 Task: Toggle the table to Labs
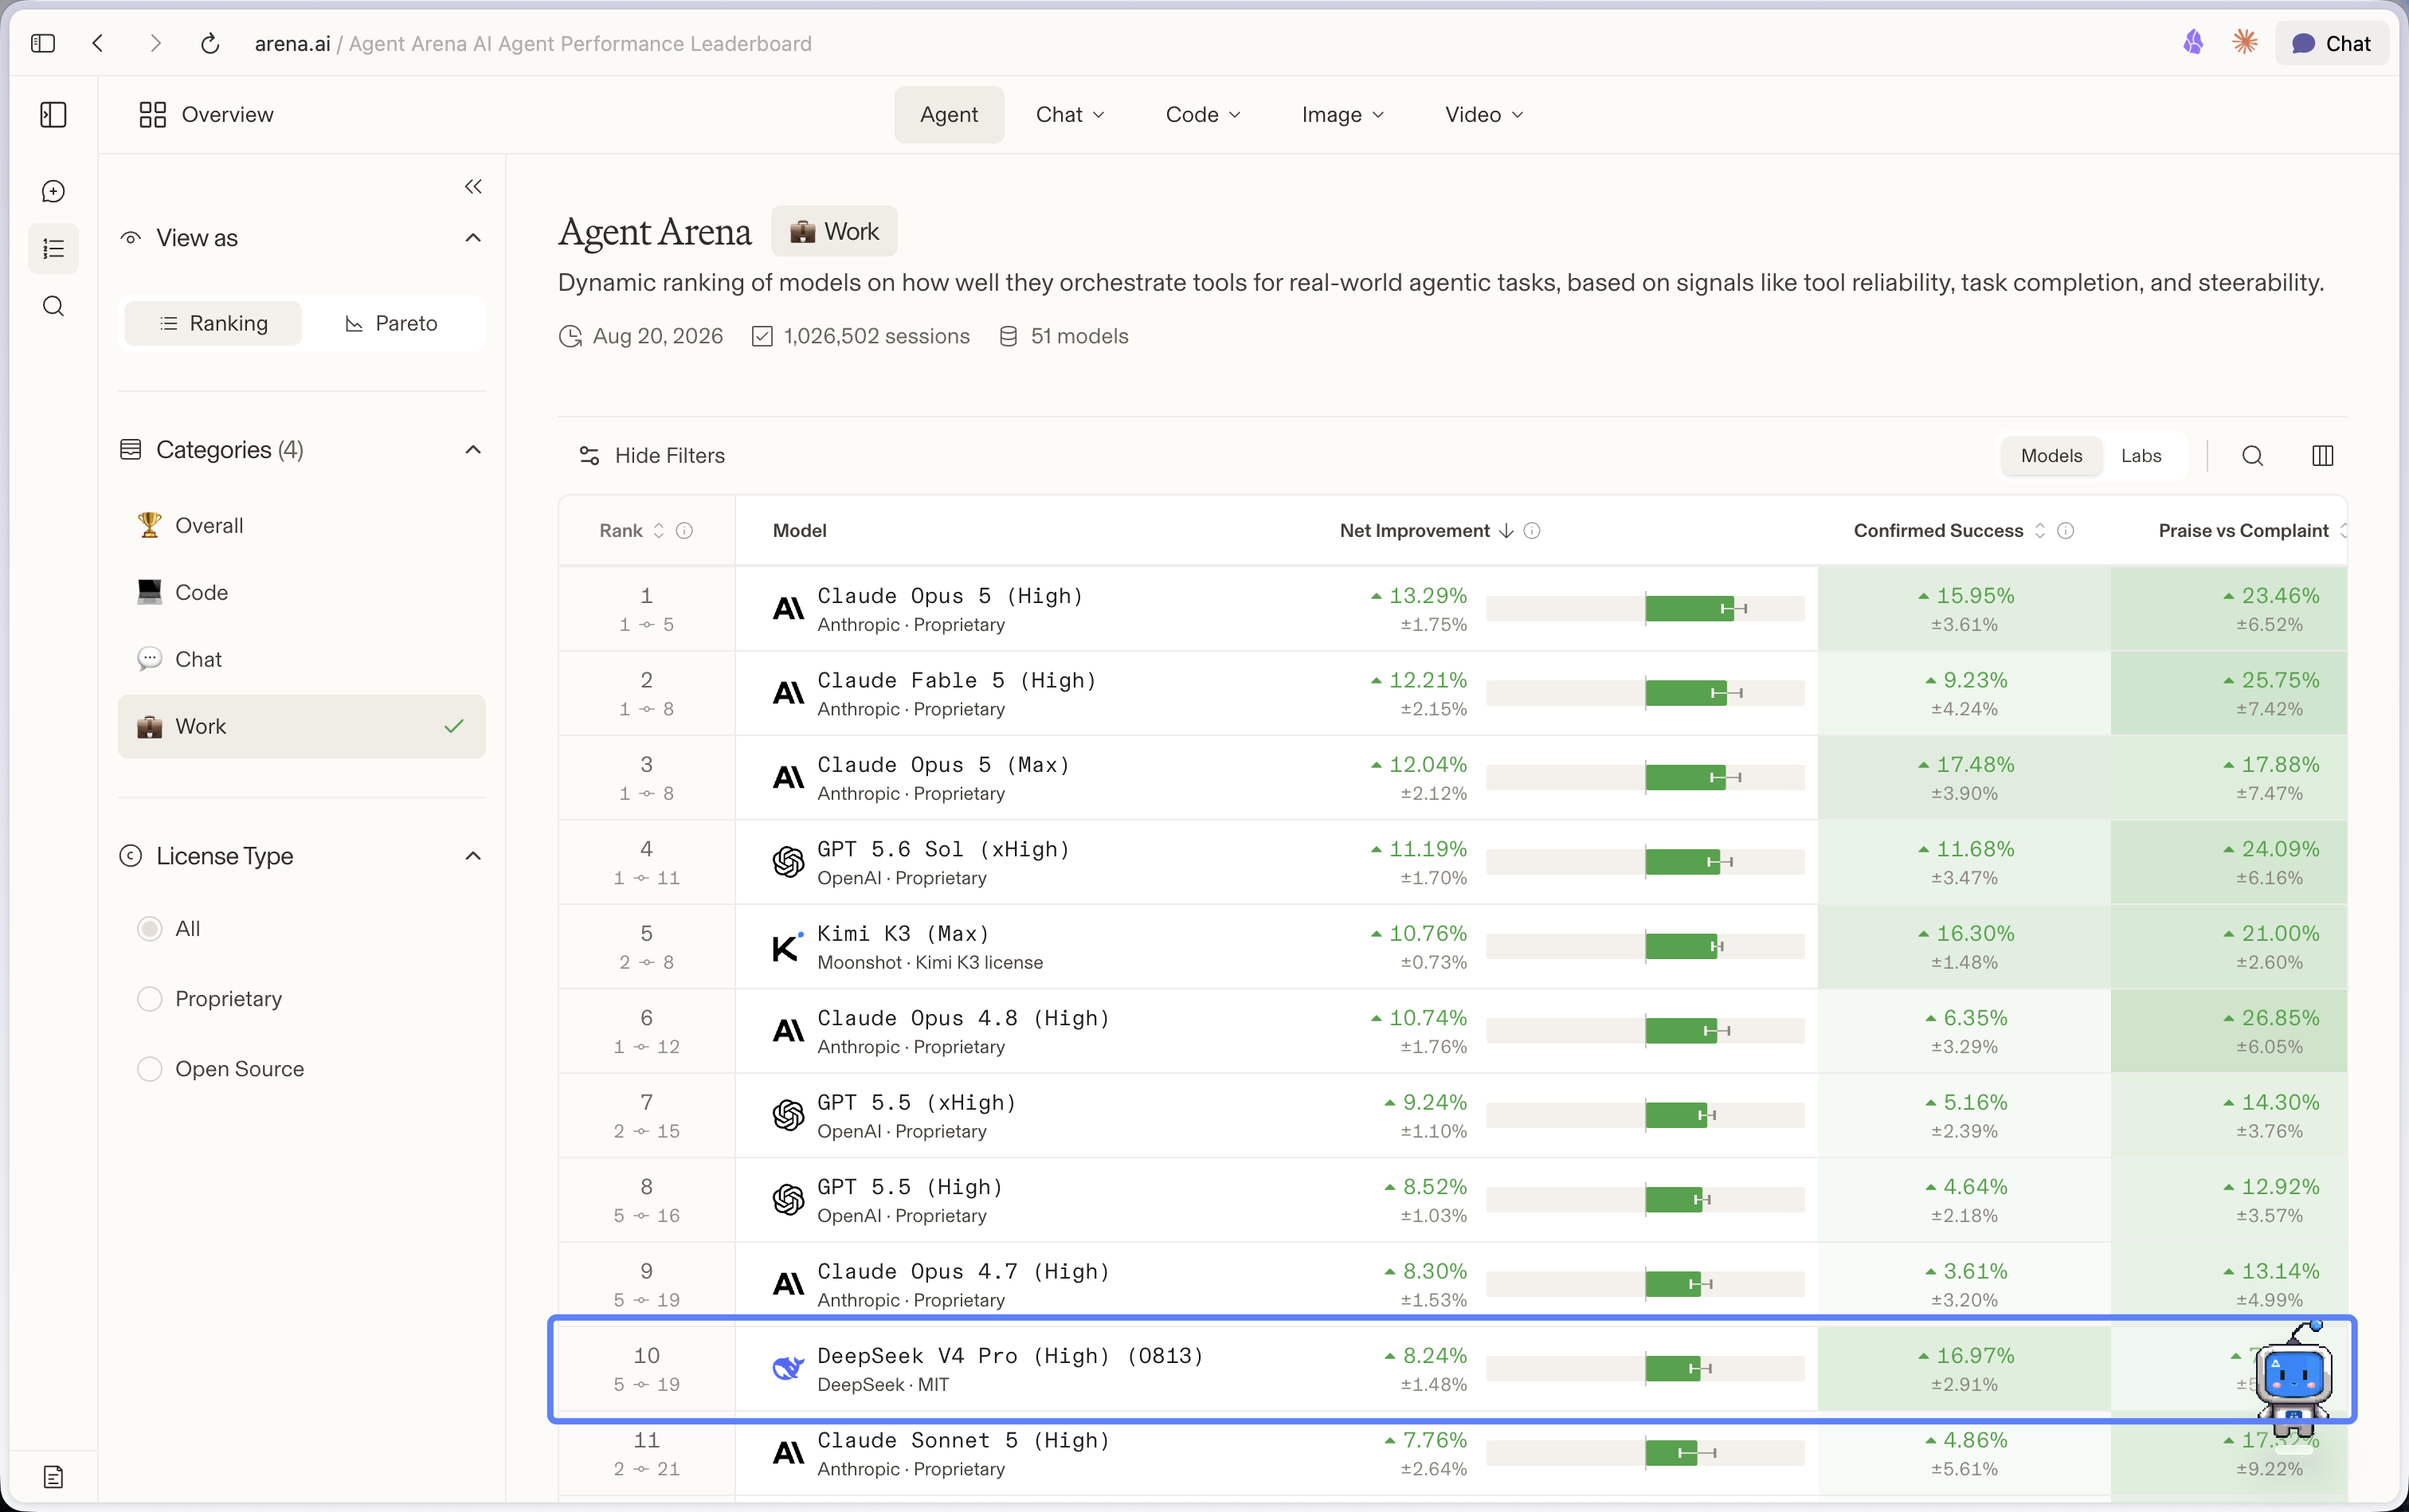click(2141, 456)
